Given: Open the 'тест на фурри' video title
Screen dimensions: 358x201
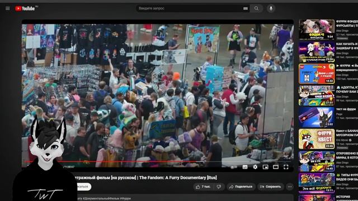Looking at the screenshot, I should pos(346,109).
